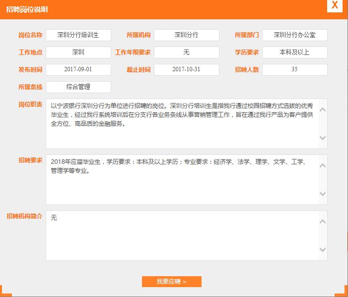Screen dimensions: 348x297
Task: Select the 工作年限要求 field showing 无
Action: pos(186,52)
